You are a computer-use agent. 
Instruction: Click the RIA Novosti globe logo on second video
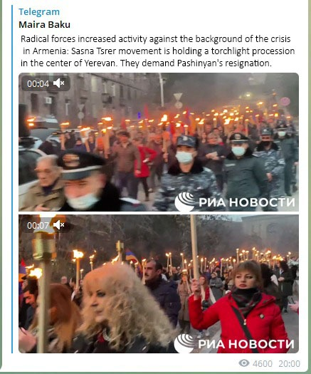[184, 343]
